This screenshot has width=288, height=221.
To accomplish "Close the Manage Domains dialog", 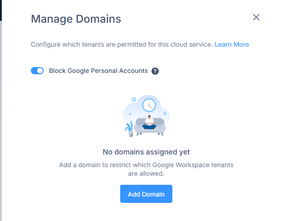I will pos(256,17).
